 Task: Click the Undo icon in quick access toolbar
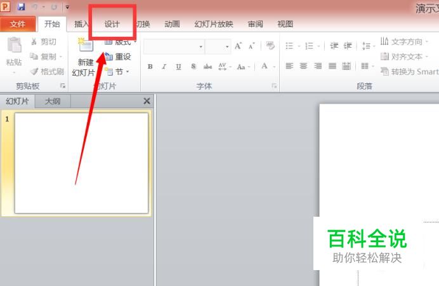click(35, 7)
